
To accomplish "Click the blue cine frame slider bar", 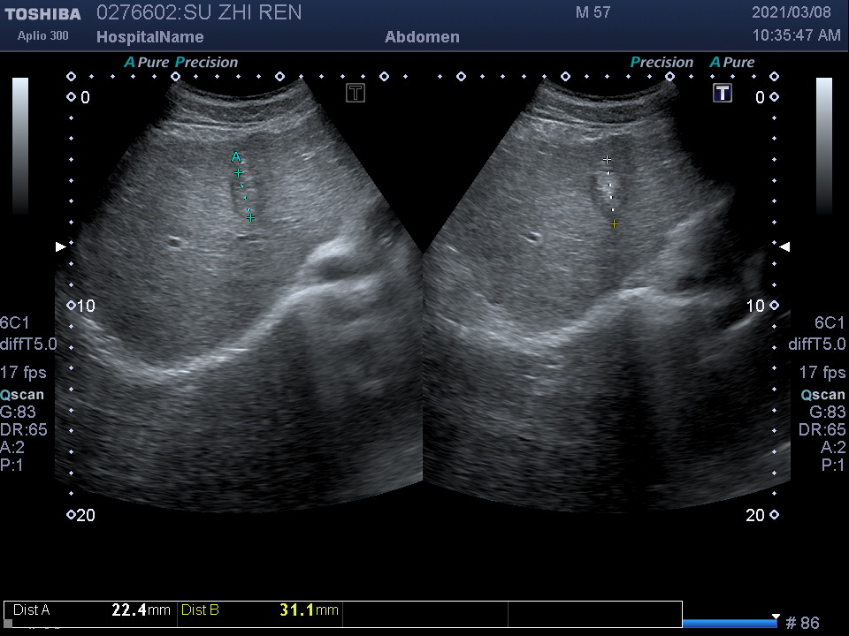I will click(730, 623).
